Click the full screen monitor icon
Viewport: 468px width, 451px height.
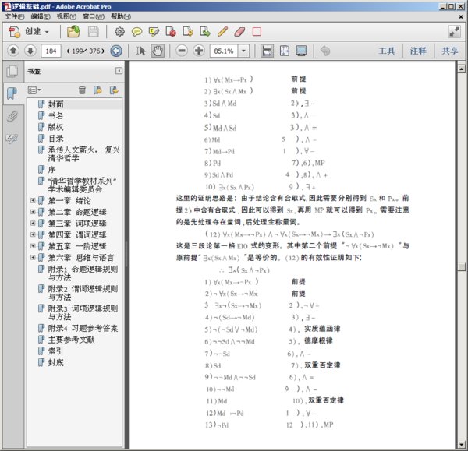click(x=301, y=51)
